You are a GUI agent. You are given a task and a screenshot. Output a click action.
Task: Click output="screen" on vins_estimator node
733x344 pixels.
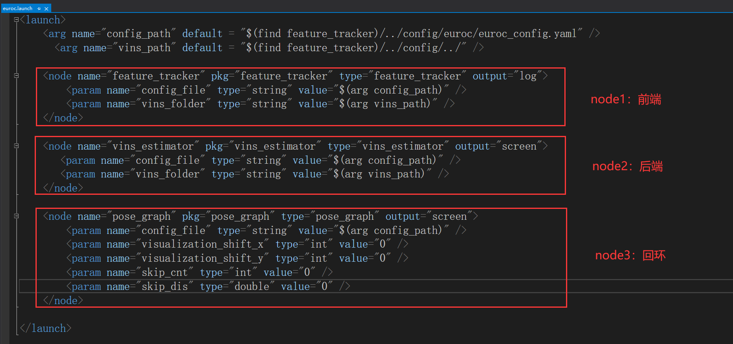tap(499, 146)
